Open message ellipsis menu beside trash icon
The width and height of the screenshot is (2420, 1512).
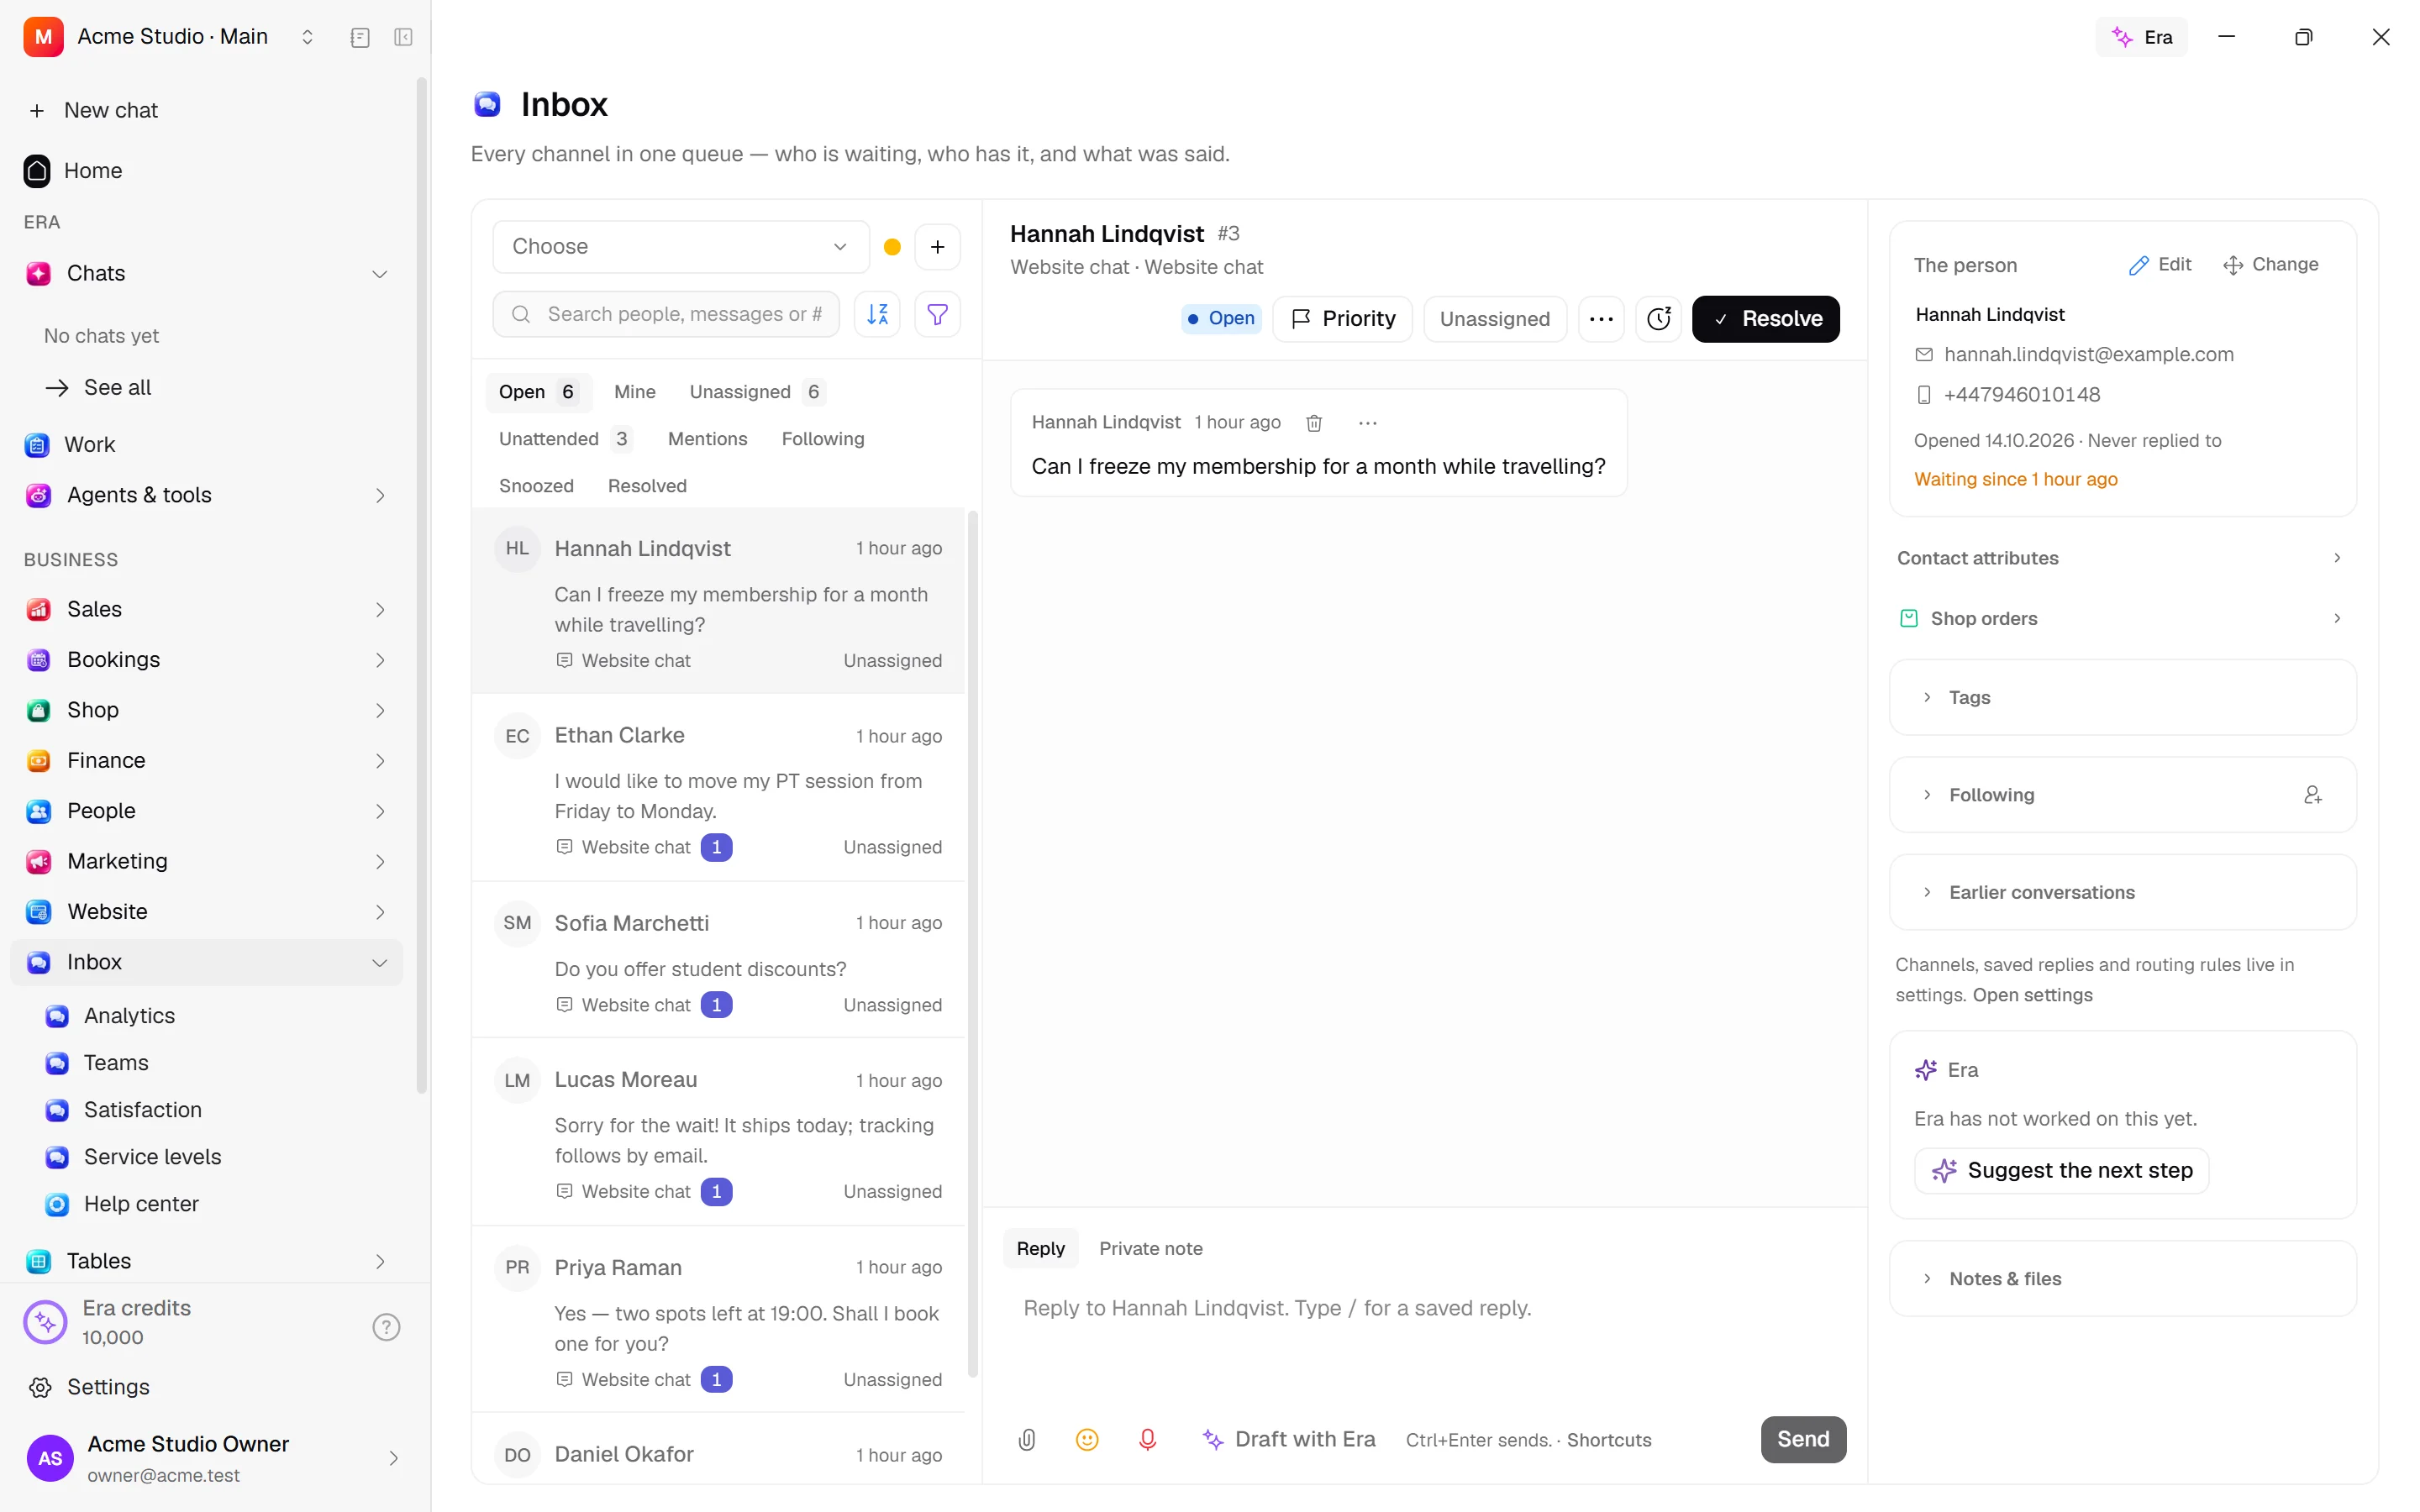click(x=1367, y=423)
